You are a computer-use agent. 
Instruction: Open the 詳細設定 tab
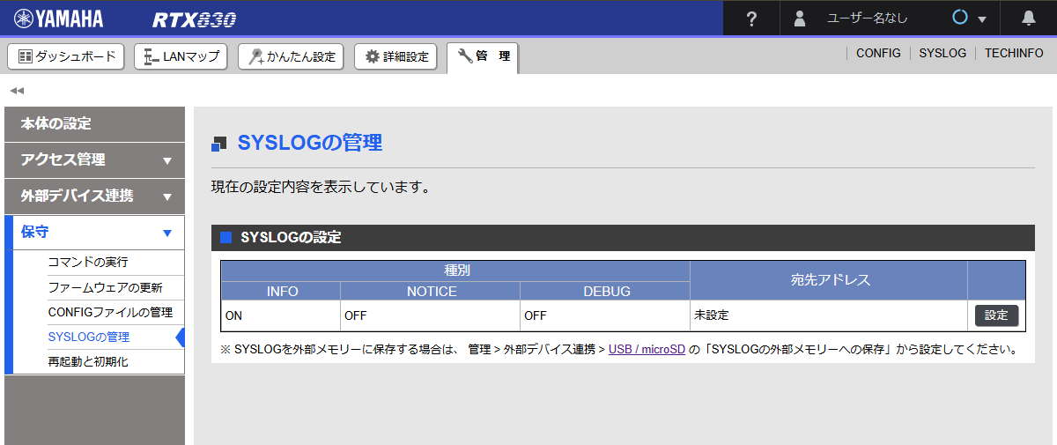395,56
